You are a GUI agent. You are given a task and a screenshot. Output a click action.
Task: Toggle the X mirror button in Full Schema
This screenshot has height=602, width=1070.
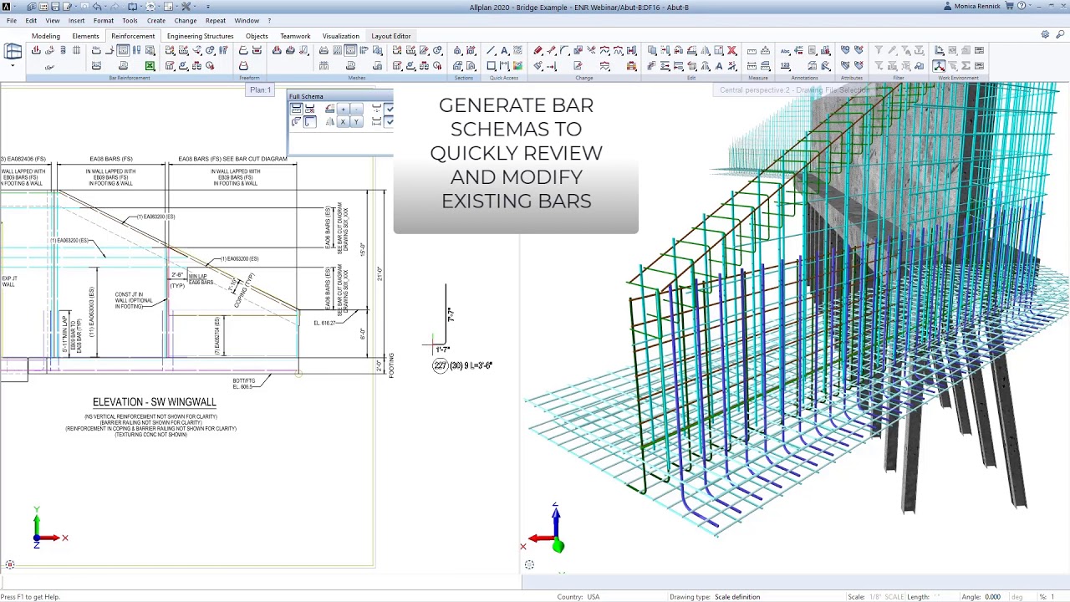tap(343, 122)
